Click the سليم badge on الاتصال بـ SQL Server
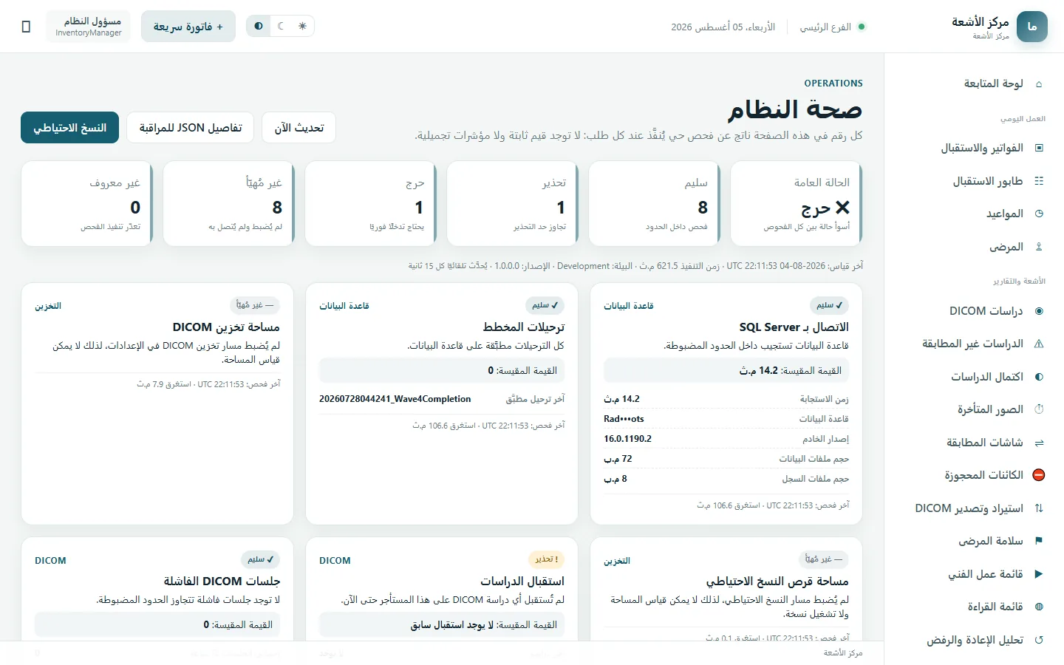 tap(829, 305)
